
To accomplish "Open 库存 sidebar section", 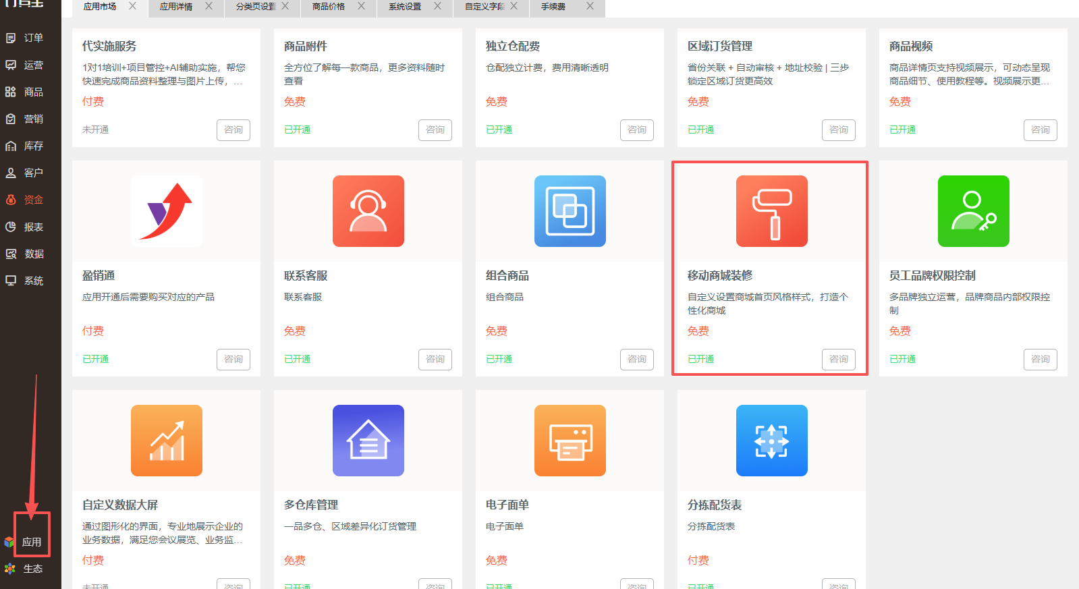I will (x=25, y=146).
